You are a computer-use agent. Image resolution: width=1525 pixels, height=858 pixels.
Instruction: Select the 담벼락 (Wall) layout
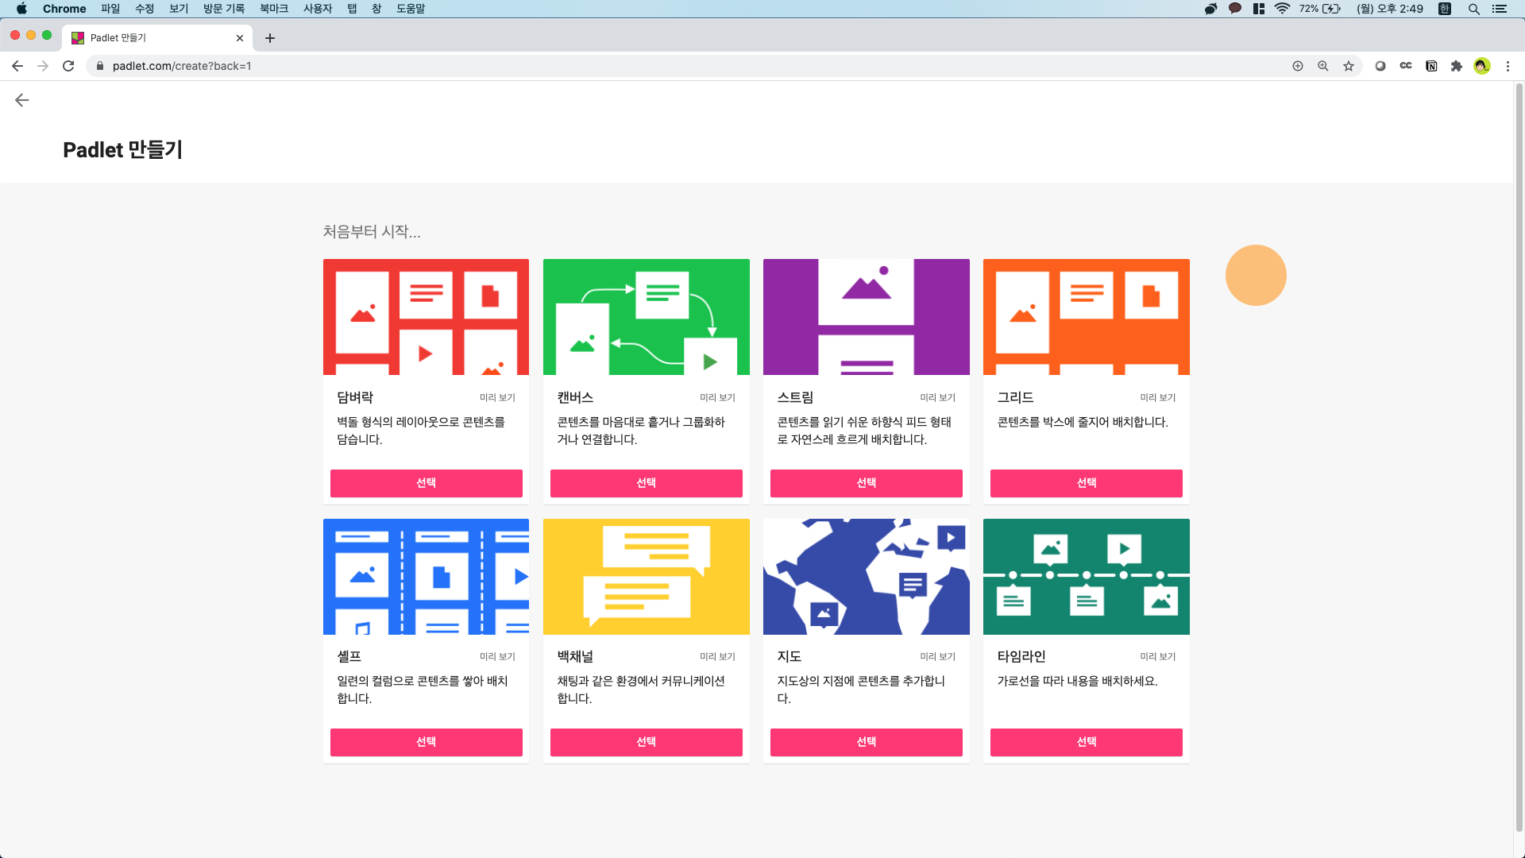tap(426, 483)
